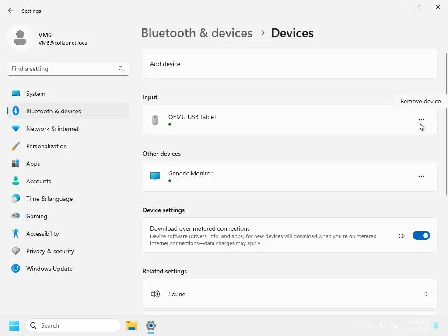Go to Accounts settings
This screenshot has width=448, height=336.
click(68, 181)
